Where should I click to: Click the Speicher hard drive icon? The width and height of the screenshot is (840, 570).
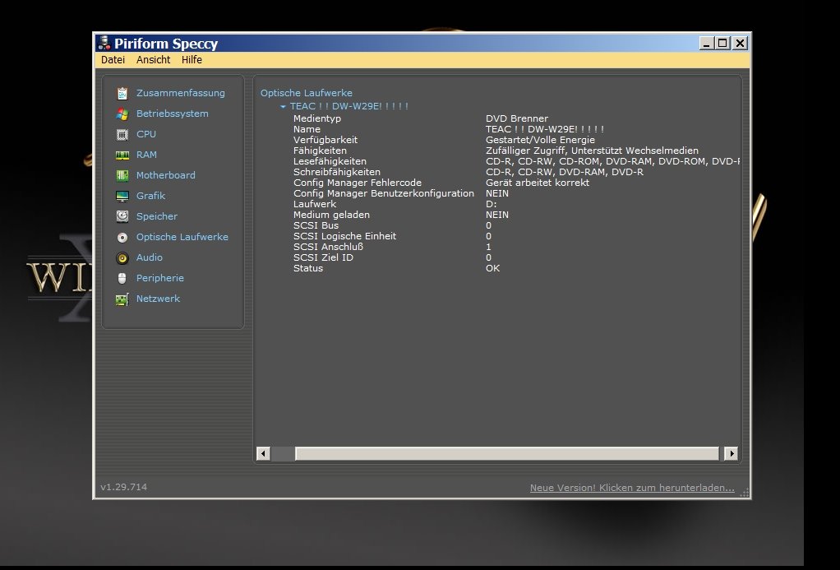(x=122, y=216)
